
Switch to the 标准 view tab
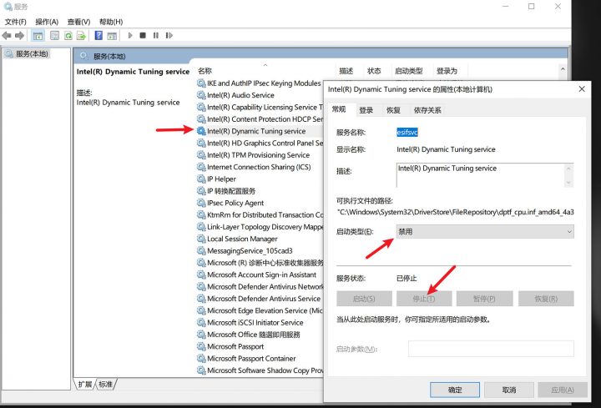tap(105, 384)
